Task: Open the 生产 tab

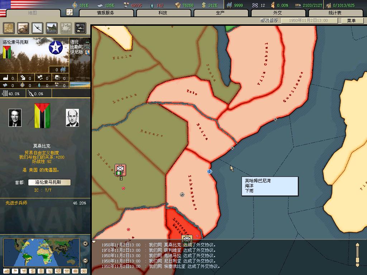Action: tap(220, 13)
